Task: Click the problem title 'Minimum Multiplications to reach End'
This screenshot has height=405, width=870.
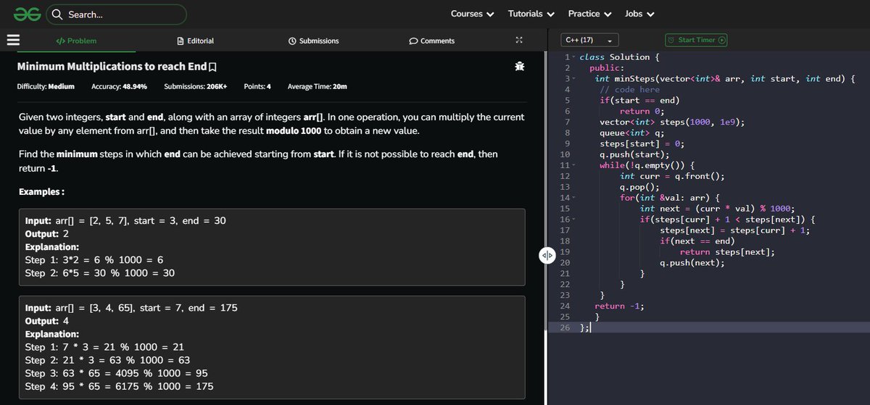Action: [x=112, y=67]
